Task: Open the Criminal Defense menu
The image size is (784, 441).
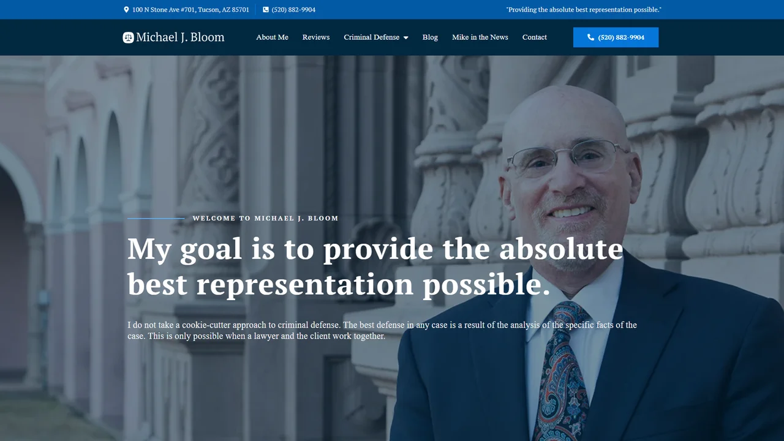Action: pyautogui.click(x=372, y=37)
